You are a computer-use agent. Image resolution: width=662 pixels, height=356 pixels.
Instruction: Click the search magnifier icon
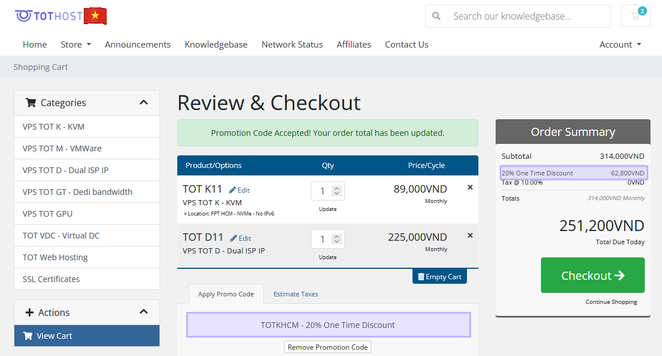tap(437, 16)
